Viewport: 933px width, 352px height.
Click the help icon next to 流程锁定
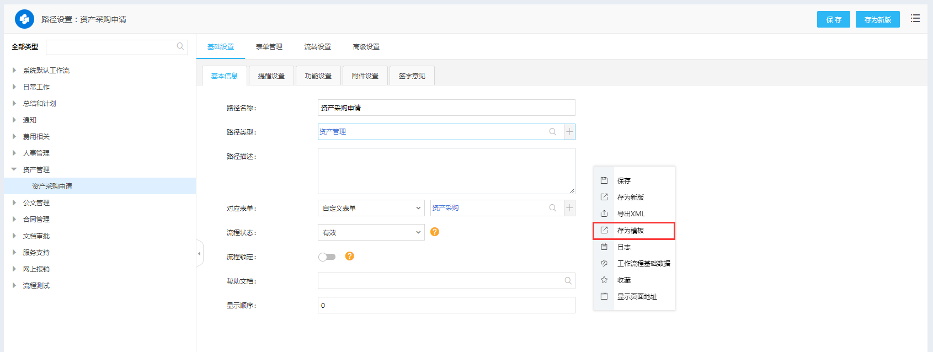[349, 256]
